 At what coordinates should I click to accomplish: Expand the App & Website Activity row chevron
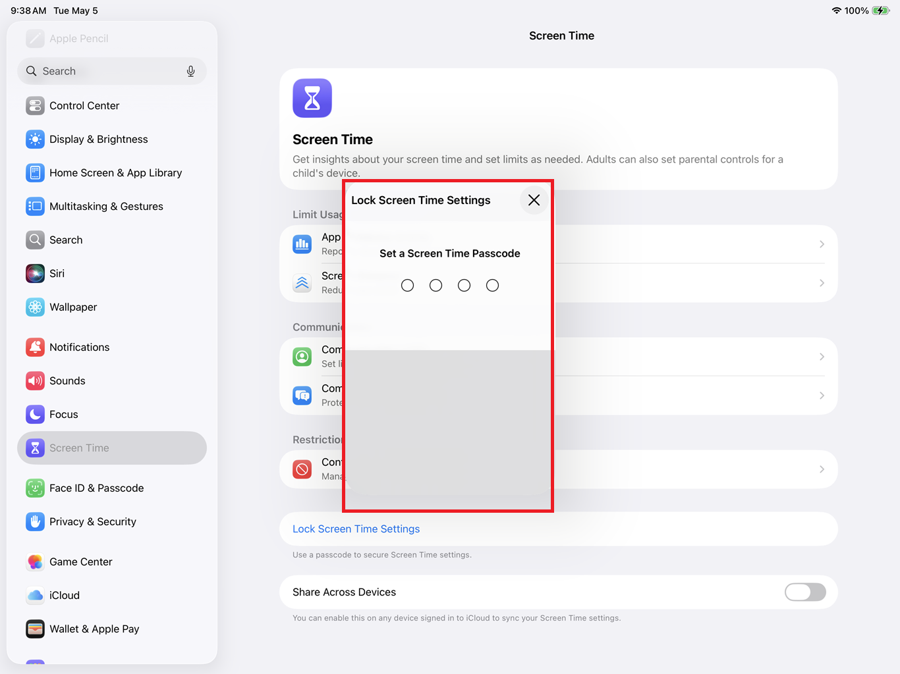coord(822,244)
